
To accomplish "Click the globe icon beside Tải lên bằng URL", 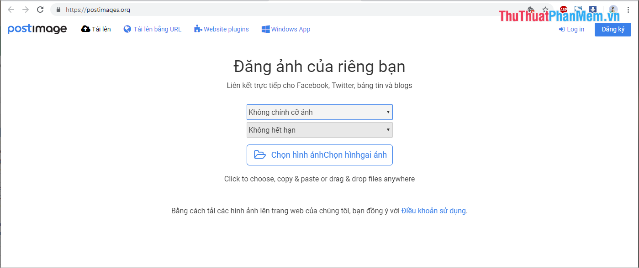I will coord(127,29).
